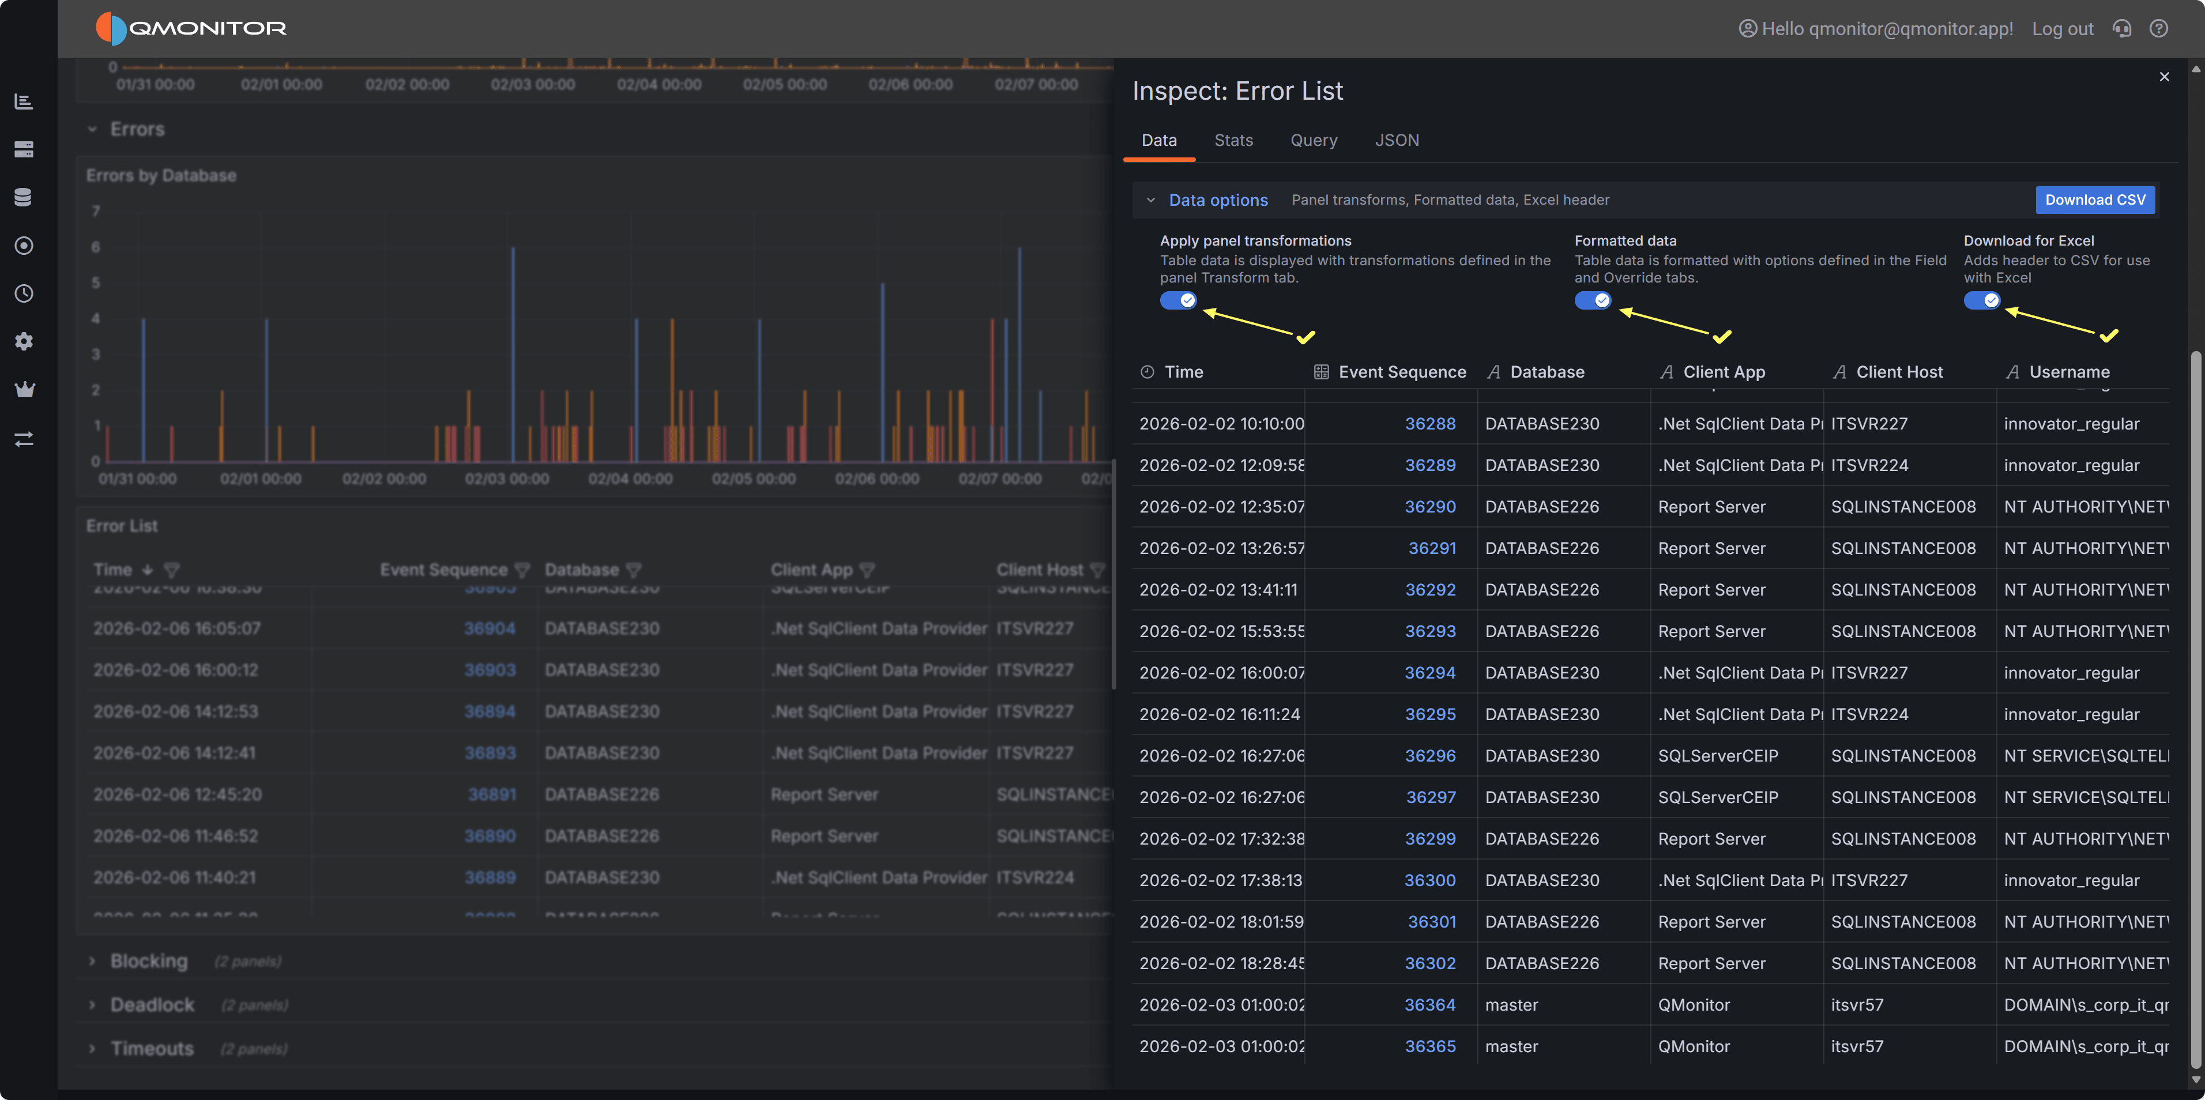The image size is (2205, 1100).
Task: Click the Download CSV button
Action: [x=2095, y=199]
